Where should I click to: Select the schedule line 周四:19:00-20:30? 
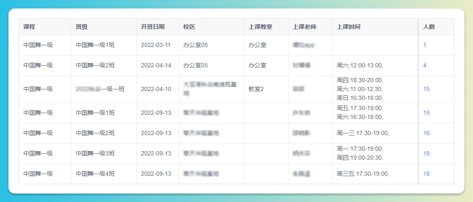tap(360, 158)
